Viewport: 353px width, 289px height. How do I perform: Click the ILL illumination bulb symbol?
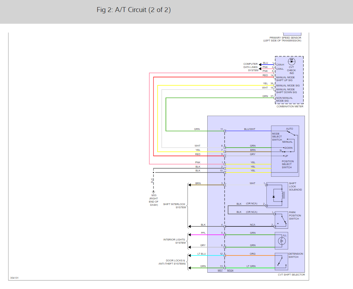[x=282, y=241]
